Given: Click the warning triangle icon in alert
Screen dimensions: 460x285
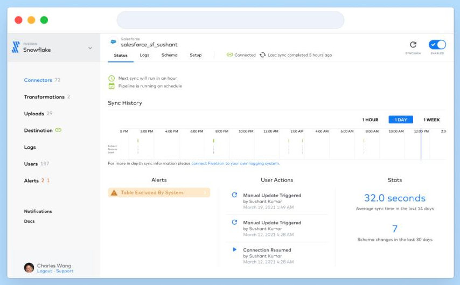Looking at the screenshot, I should pyautogui.click(x=114, y=193).
